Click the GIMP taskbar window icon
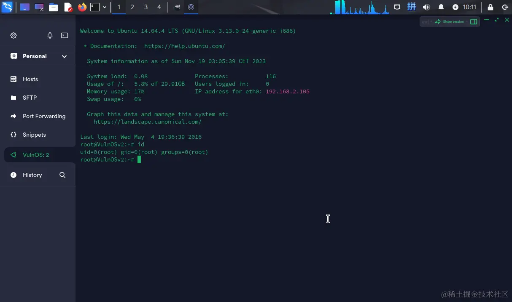The height and width of the screenshot is (302, 512). click(178, 7)
